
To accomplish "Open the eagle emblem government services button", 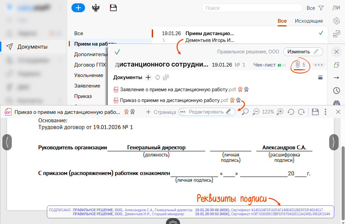I will tap(96, 8).
